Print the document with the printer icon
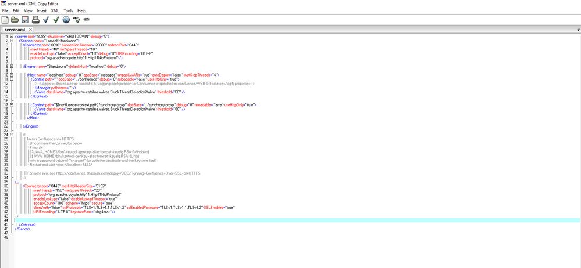Screen dimensions: 581x268 point(35,19)
